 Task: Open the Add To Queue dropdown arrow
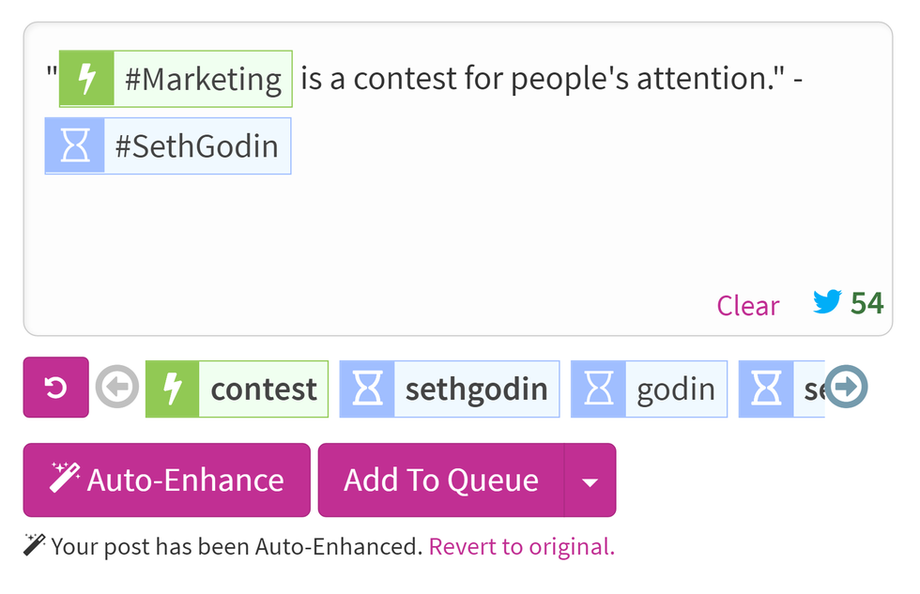coord(590,481)
